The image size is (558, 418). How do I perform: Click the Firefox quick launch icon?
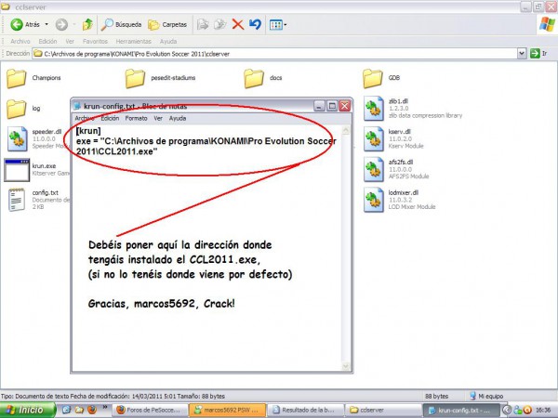pos(92,410)
